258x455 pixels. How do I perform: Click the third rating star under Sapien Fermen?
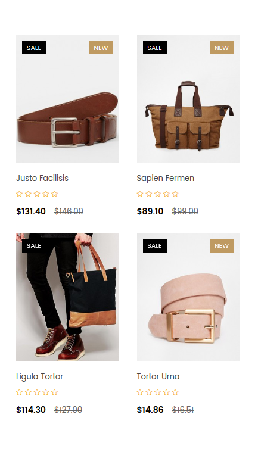[x=157, y=194]
